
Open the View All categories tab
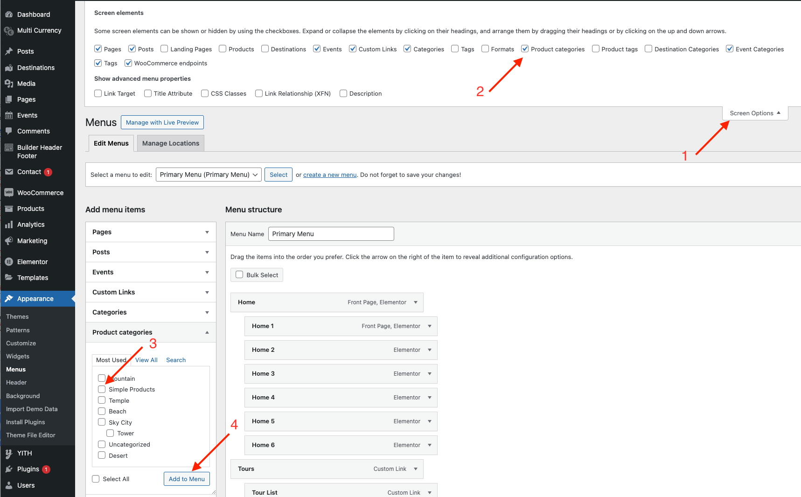146,360
